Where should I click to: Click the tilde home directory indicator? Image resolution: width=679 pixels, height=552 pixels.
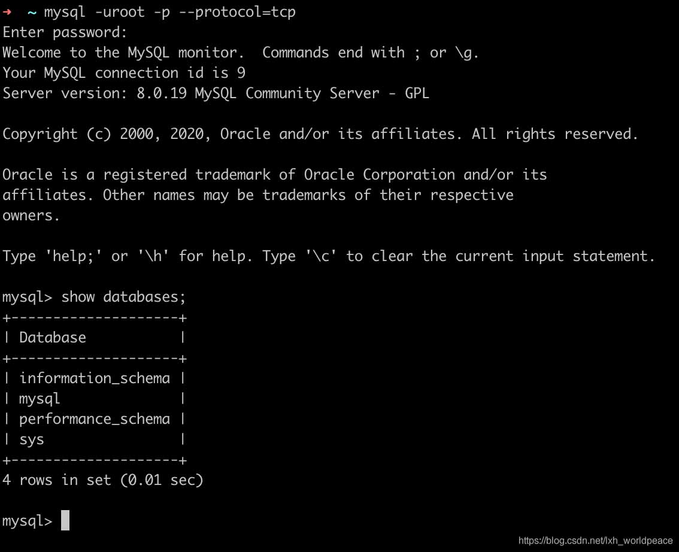31,12
